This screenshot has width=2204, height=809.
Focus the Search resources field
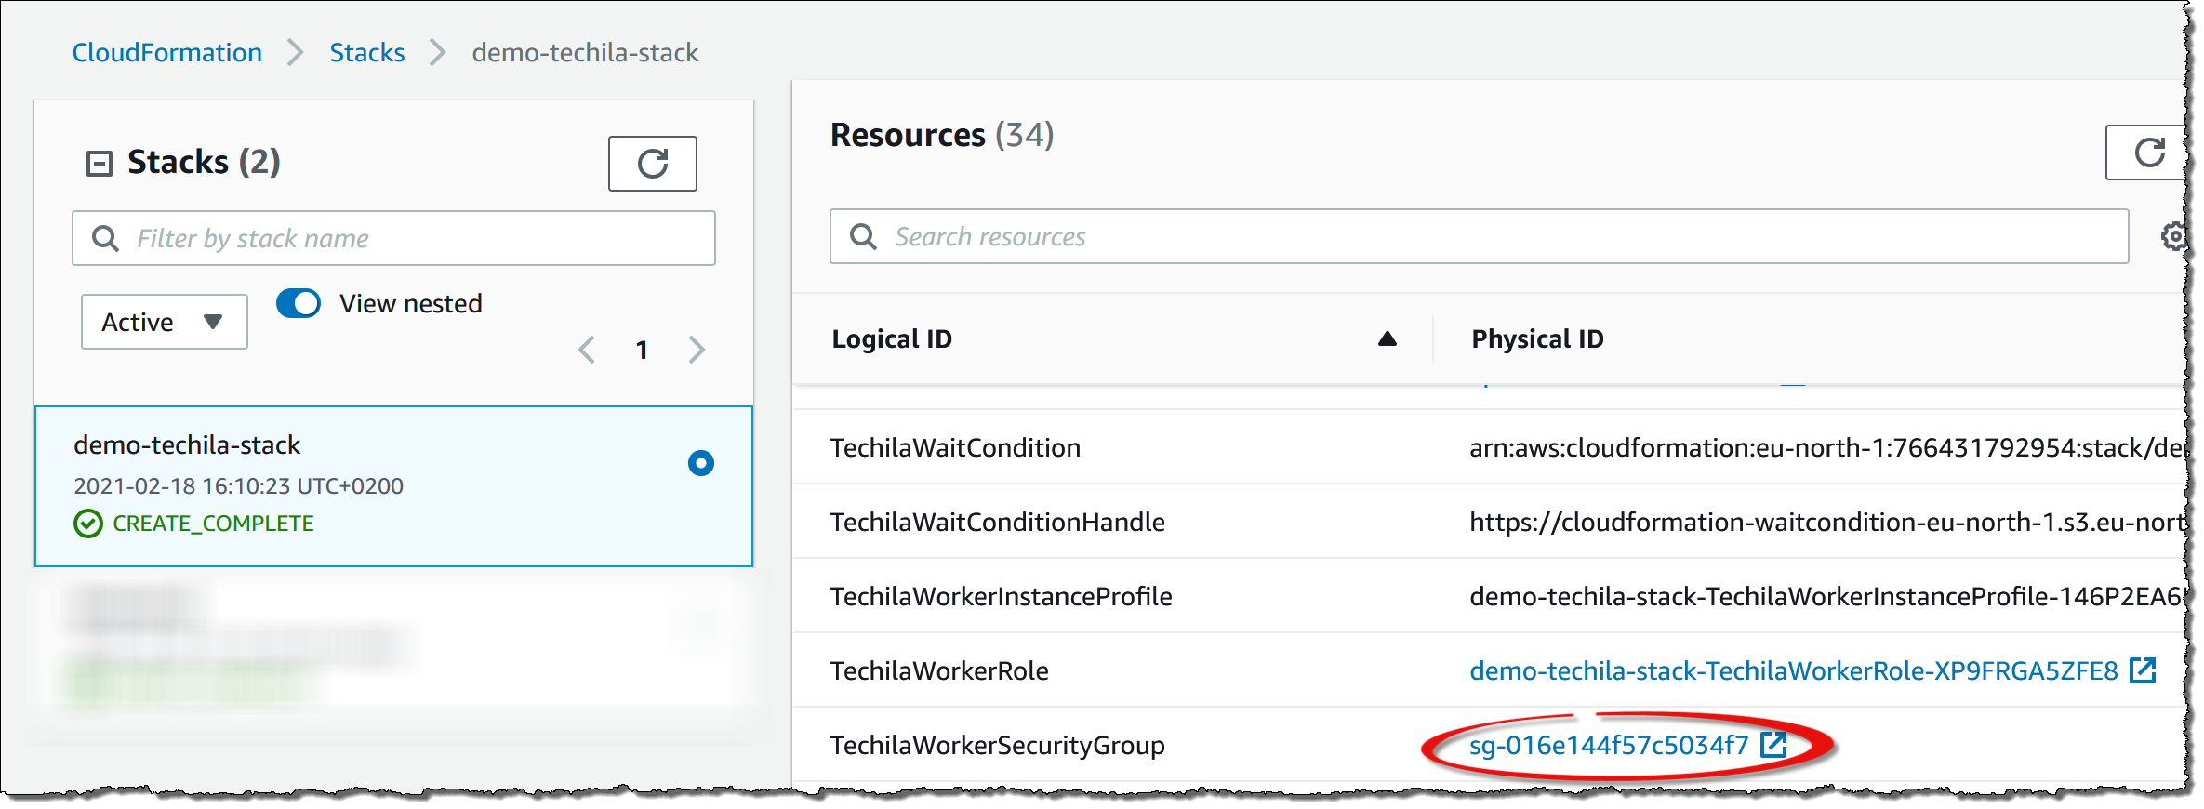pos(1488,236)
